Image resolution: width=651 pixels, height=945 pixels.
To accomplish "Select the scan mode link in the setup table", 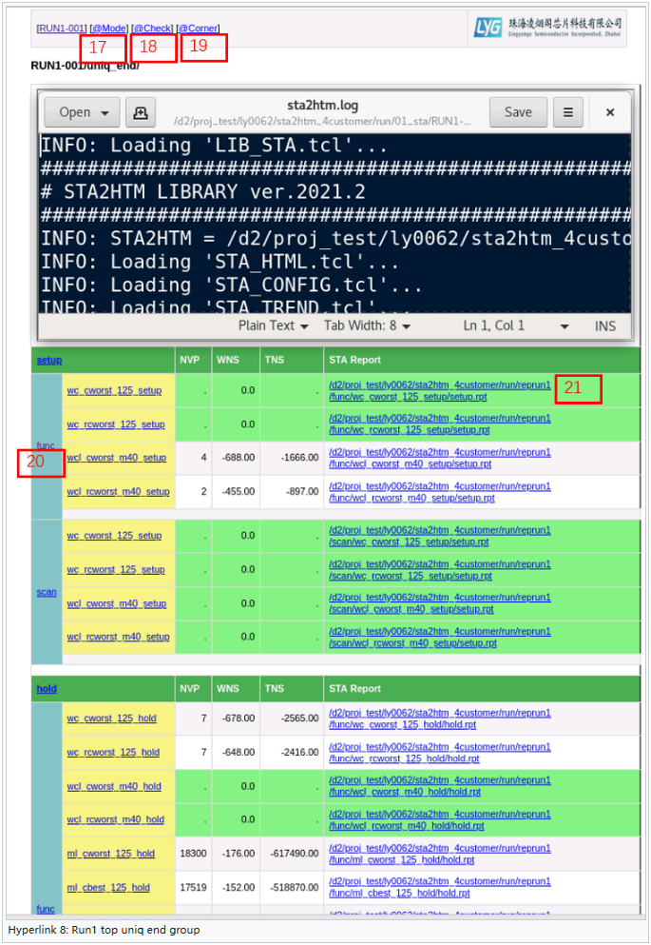I will click(47, 592).
